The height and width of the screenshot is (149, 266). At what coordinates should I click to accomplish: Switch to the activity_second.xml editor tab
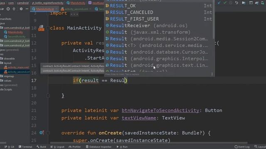coord(76,9)
